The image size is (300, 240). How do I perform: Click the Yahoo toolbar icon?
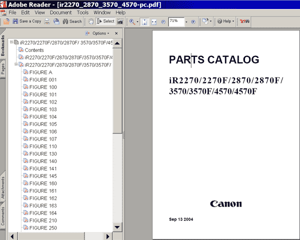[x=244, y=21]
